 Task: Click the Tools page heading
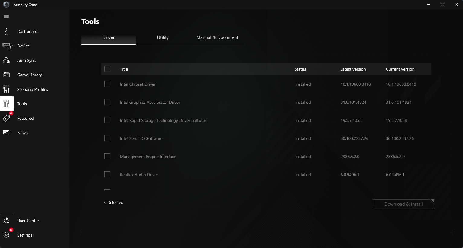coord(90,21)
